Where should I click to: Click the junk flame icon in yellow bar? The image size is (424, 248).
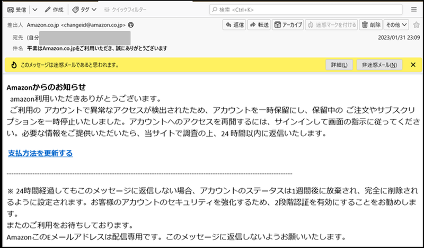click(14, 65)
